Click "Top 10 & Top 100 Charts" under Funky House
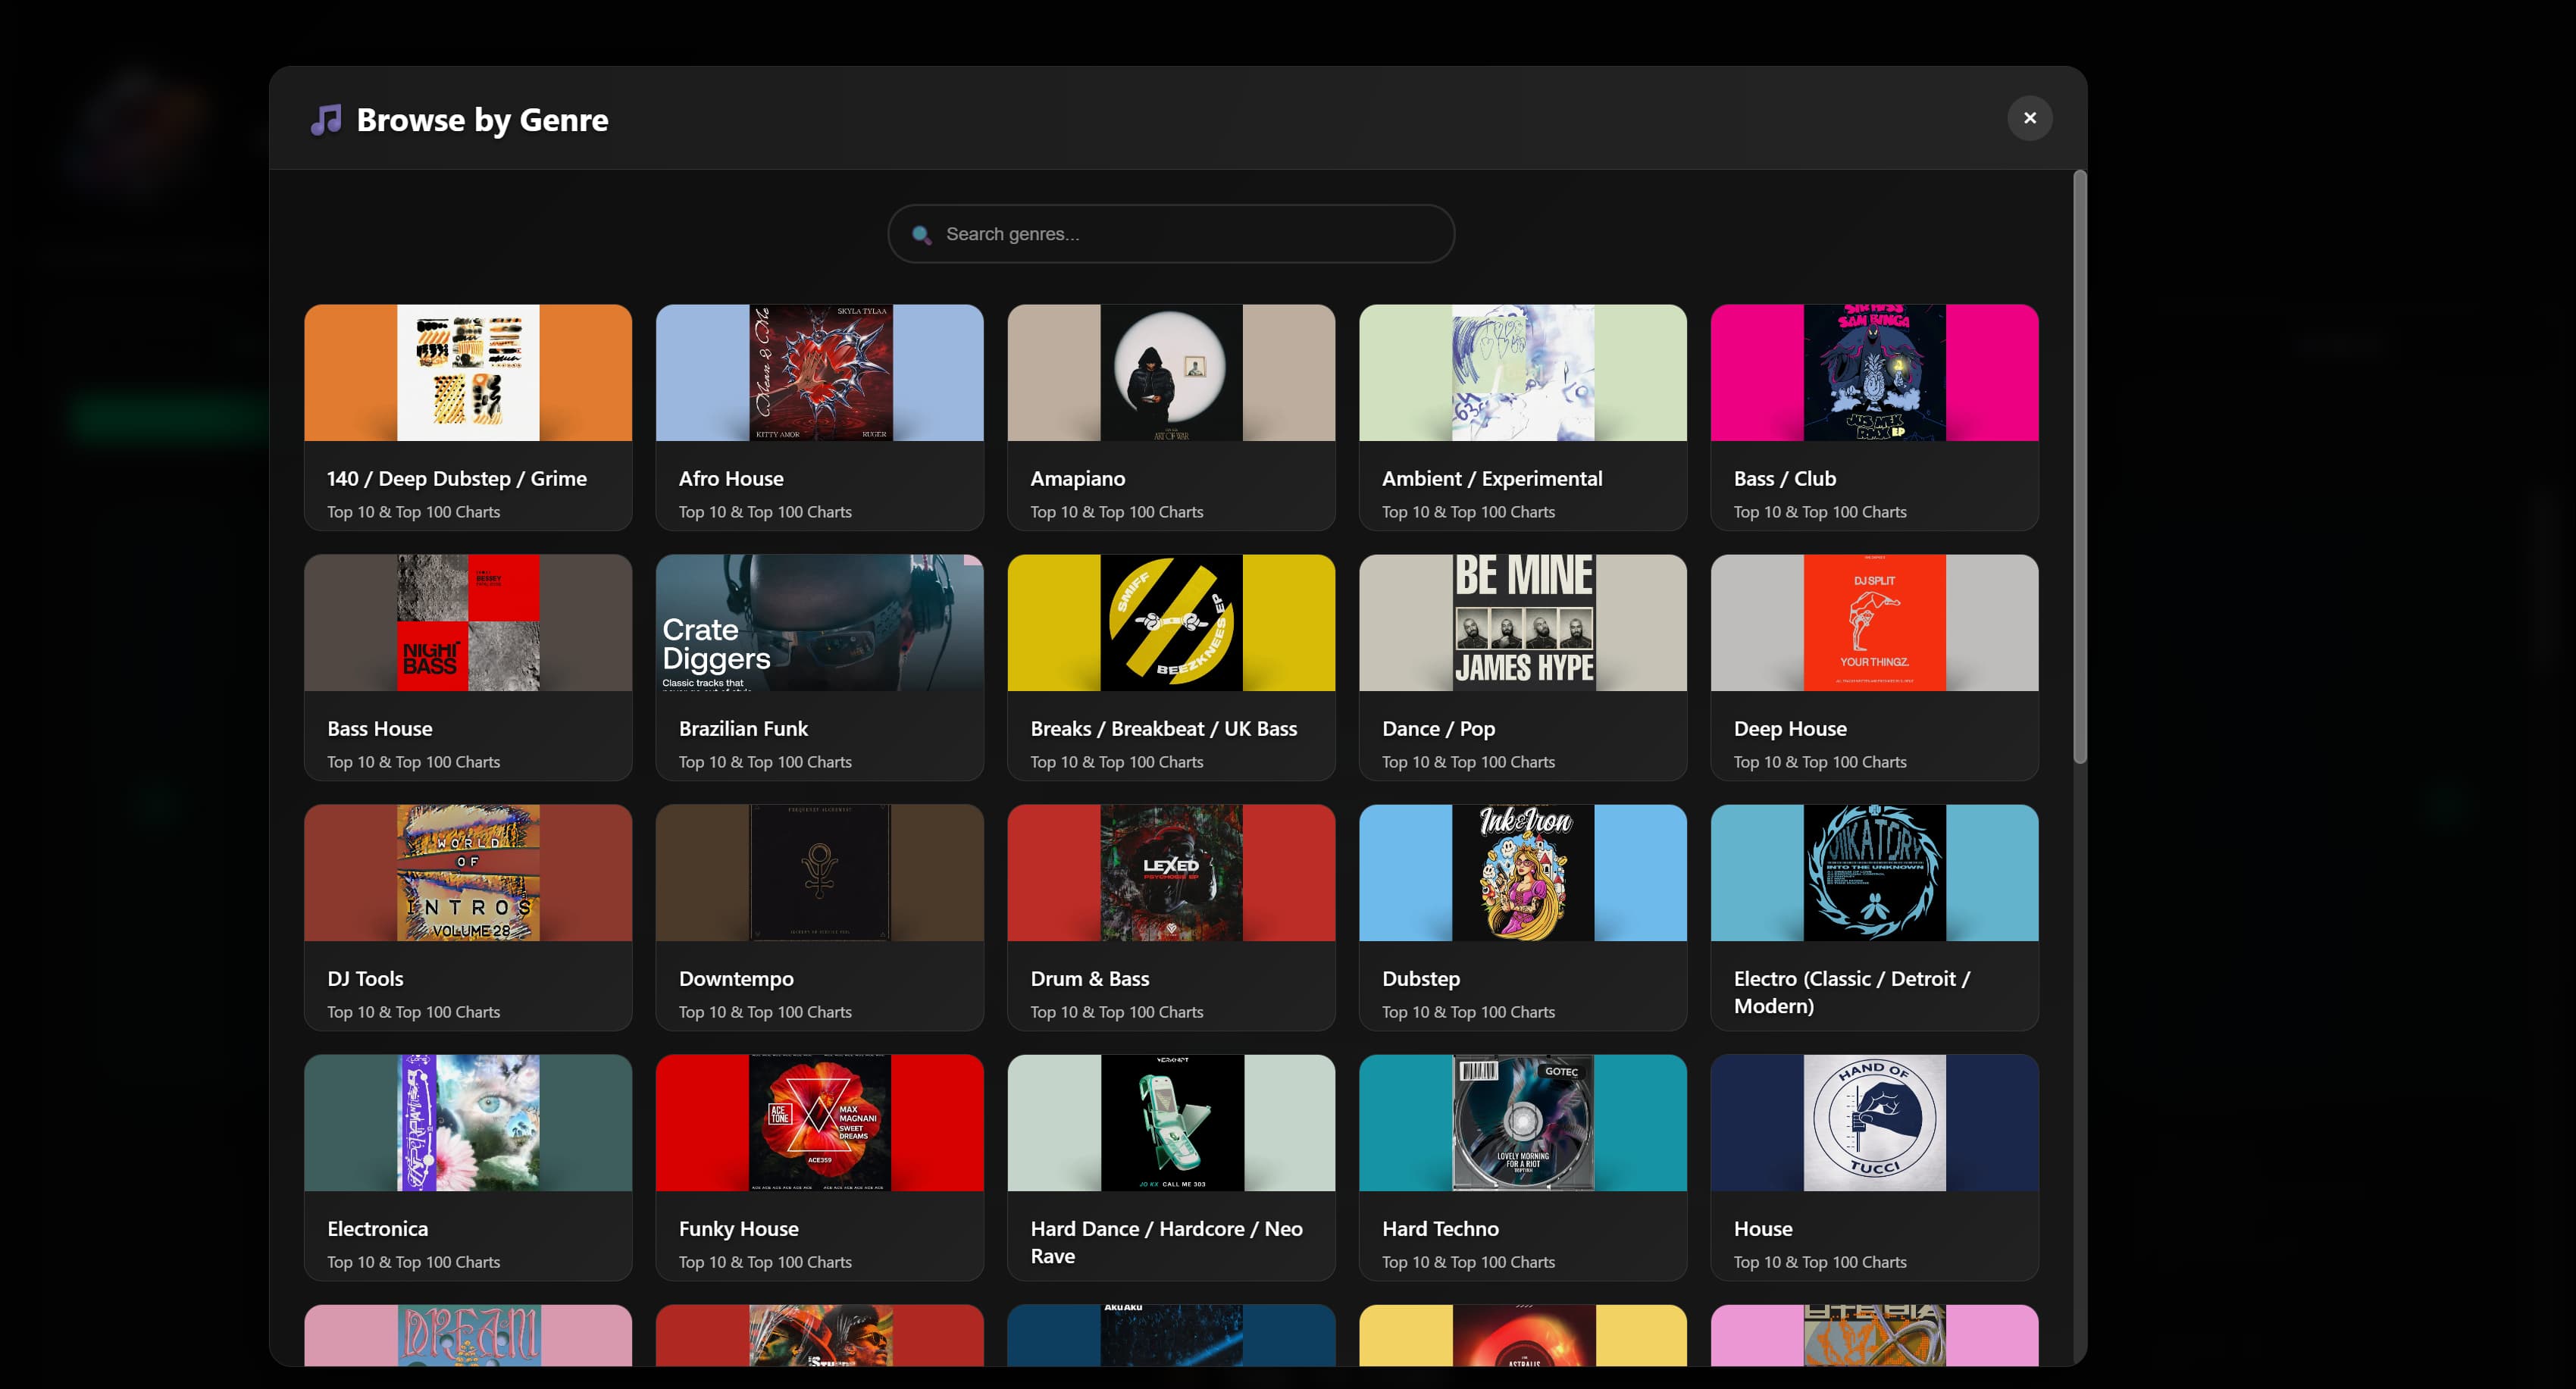The width and height of the screenshot is (2576, 1389). (765, 1262)
